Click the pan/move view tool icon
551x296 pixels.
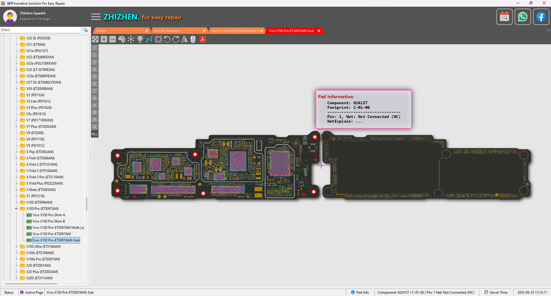pos(95,39)
